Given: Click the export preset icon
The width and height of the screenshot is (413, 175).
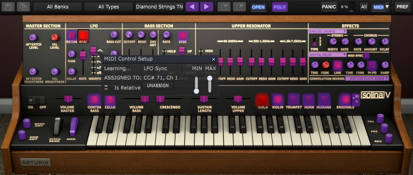Looking at the screenshot, I should 239,6.
